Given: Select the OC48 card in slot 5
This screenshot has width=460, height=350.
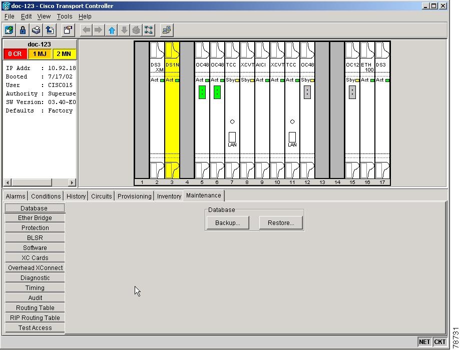Looking at the screenshot, I should 202,110.
